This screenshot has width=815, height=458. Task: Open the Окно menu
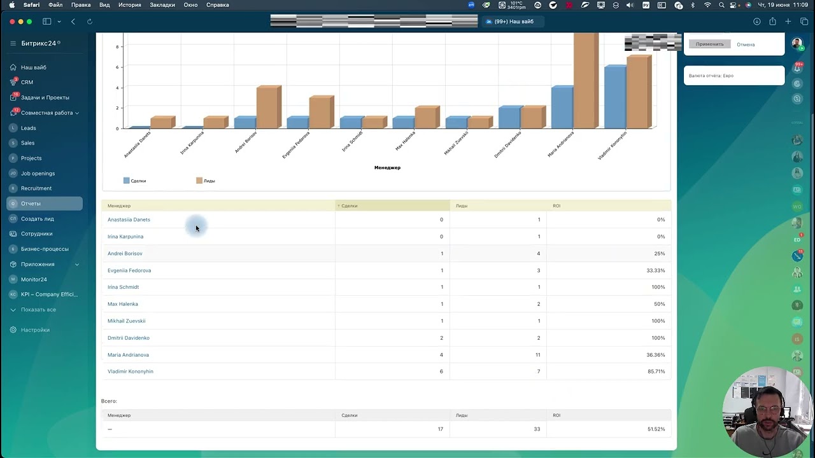pyautogui.click(x=190, y=5)
